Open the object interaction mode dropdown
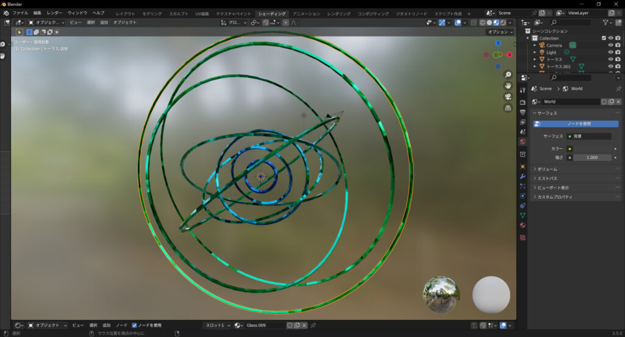 pos(46,23)
